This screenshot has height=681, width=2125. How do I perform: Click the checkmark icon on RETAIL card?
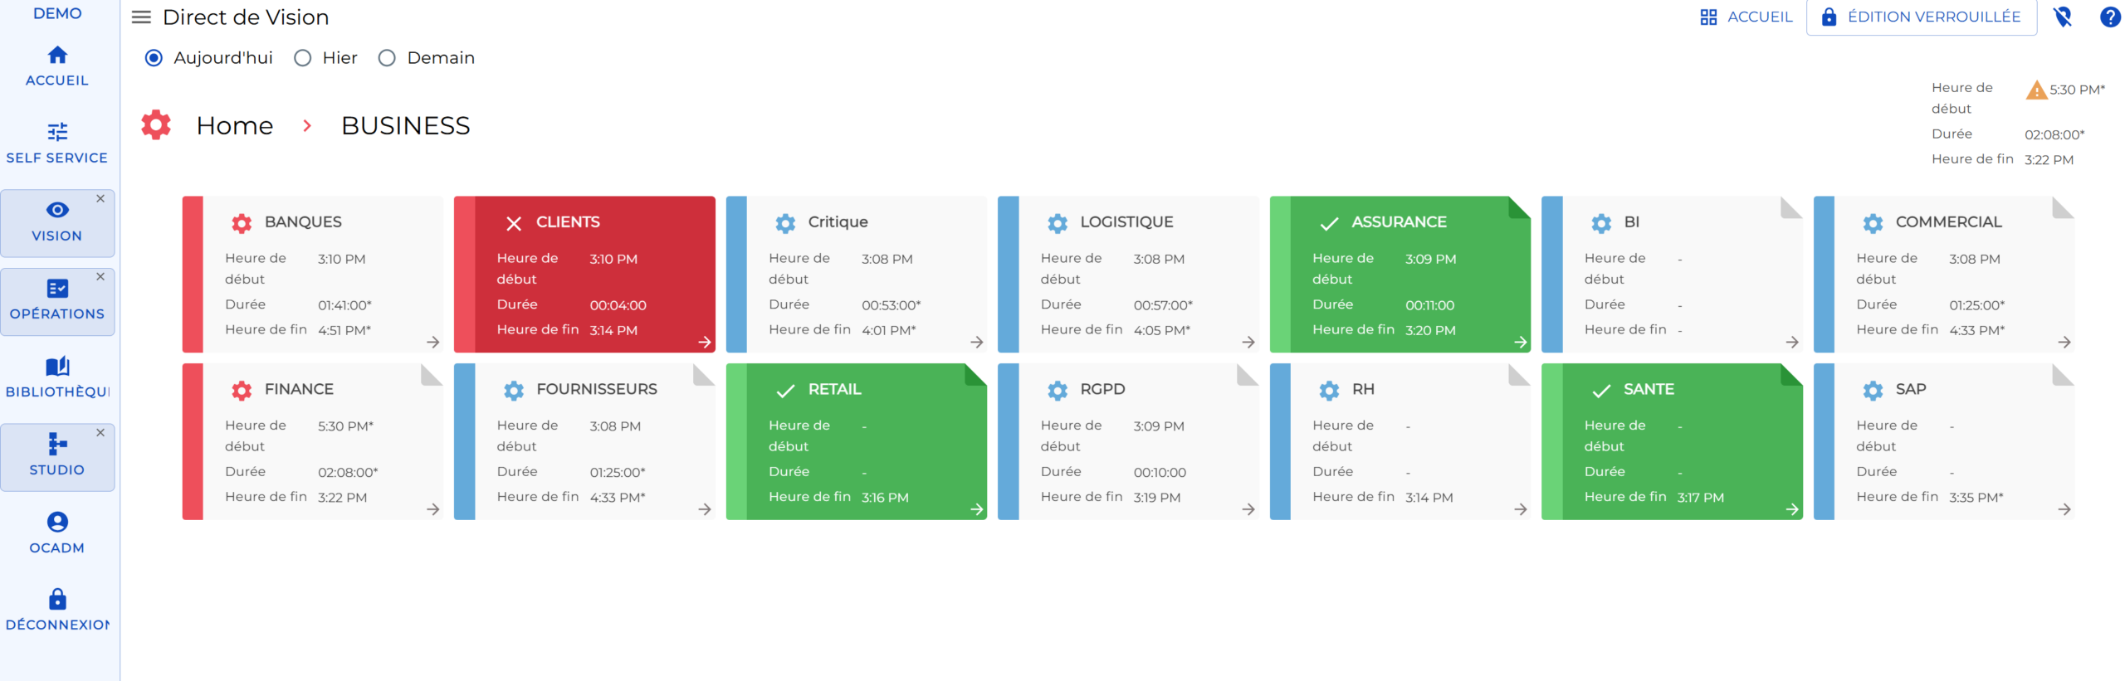(x=785, y=391)
